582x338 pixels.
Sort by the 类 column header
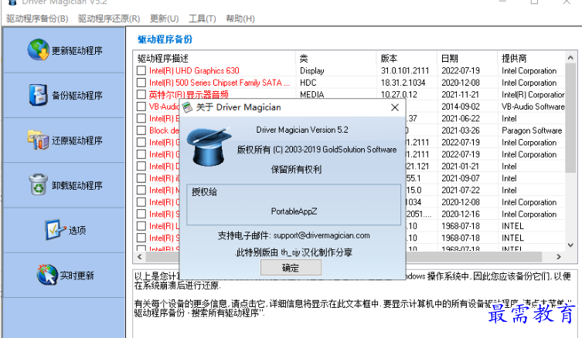coord(335,58)
